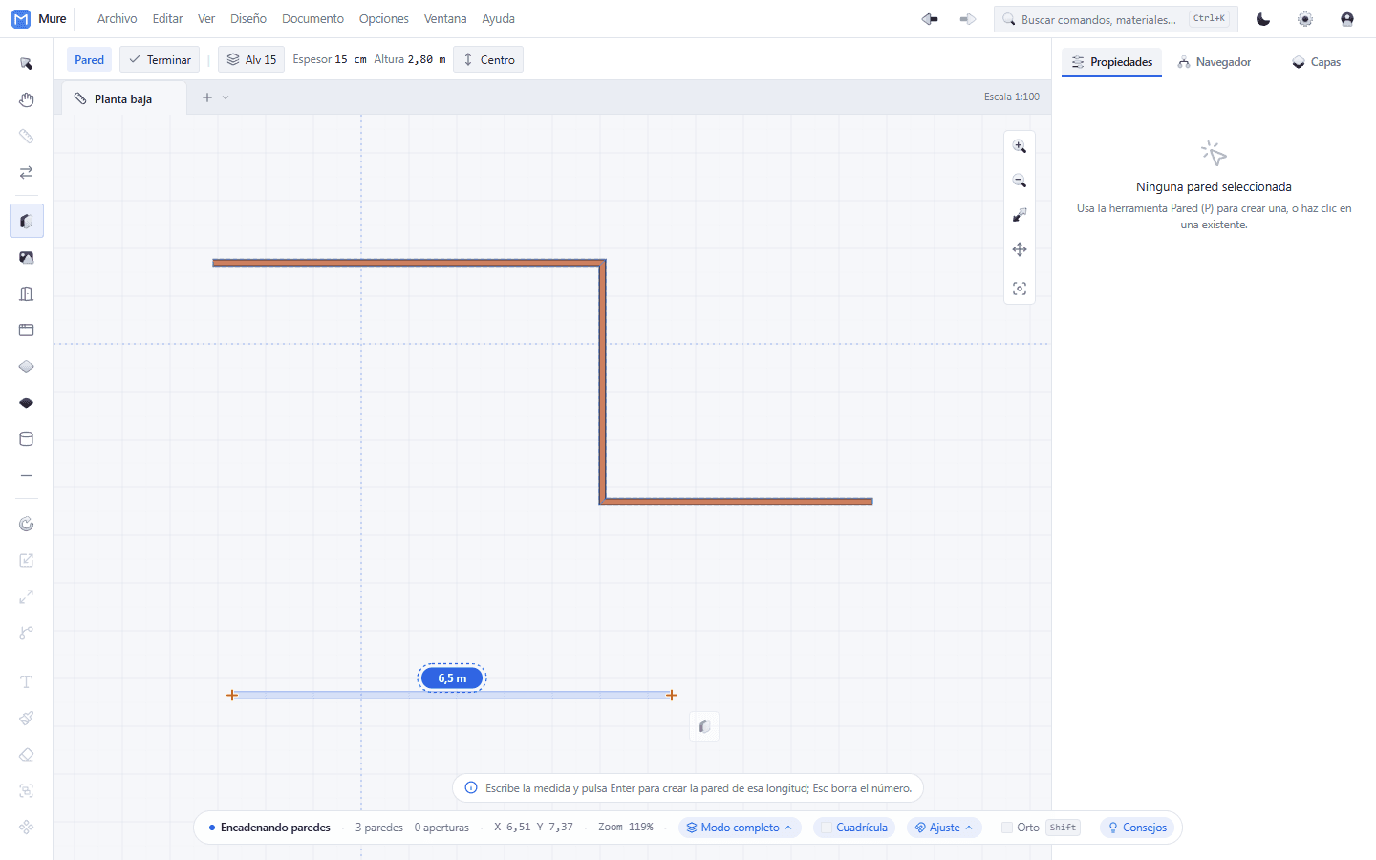Open the Planta baja tab
Screen dimensions: 1376x860
tap(124, 98)
